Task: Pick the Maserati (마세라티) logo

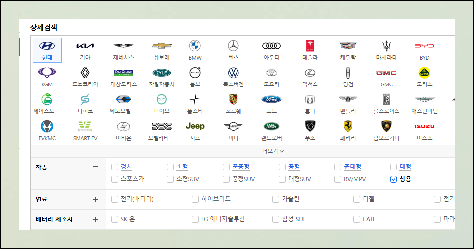Action: pos(387,46)
